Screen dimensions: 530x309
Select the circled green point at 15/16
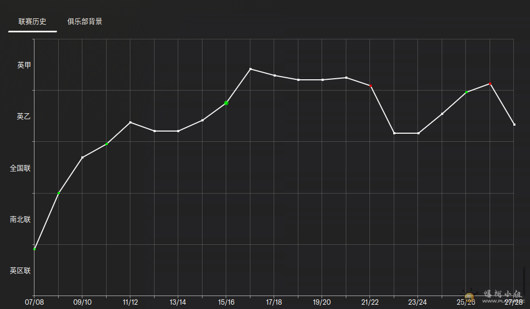tap(226, 103)
